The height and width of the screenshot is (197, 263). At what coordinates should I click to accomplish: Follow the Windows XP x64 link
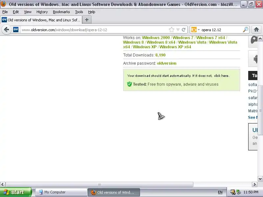click(x=175, y=47)
